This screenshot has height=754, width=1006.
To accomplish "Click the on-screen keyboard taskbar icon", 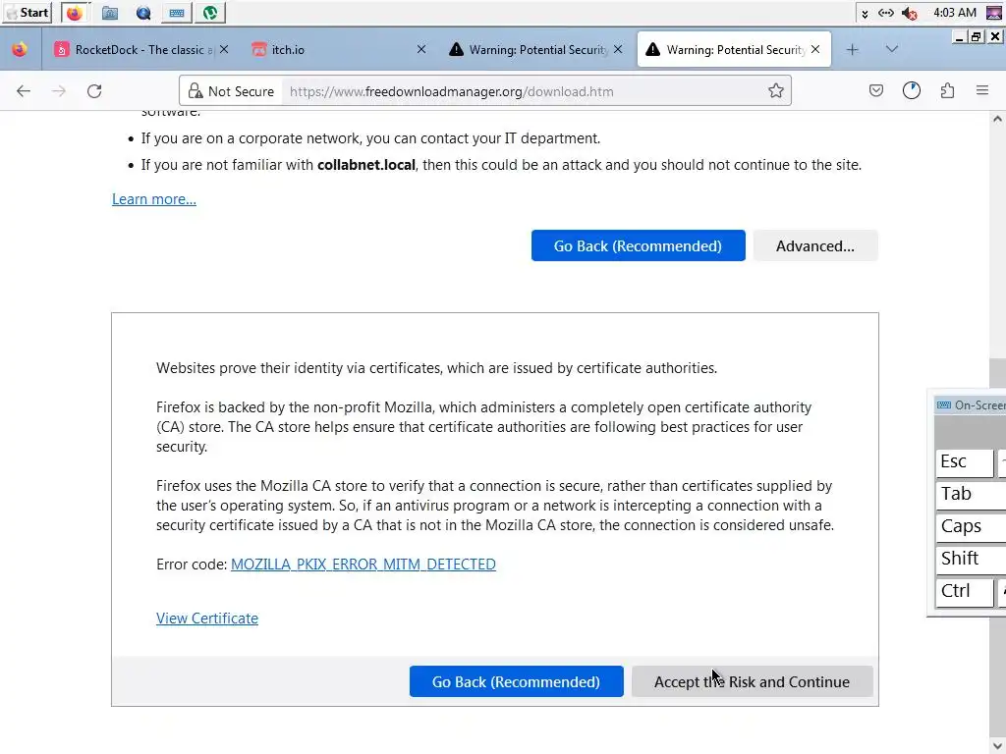I will pyautogui.click(x=177, y=13).
